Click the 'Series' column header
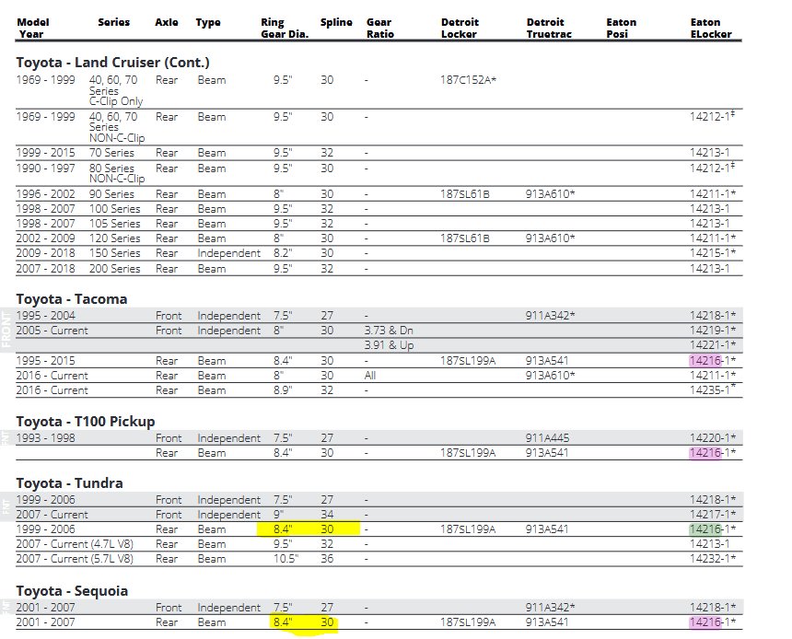This screenshot has width=792, height=639. pyautogui.click(x=113, y=22)
